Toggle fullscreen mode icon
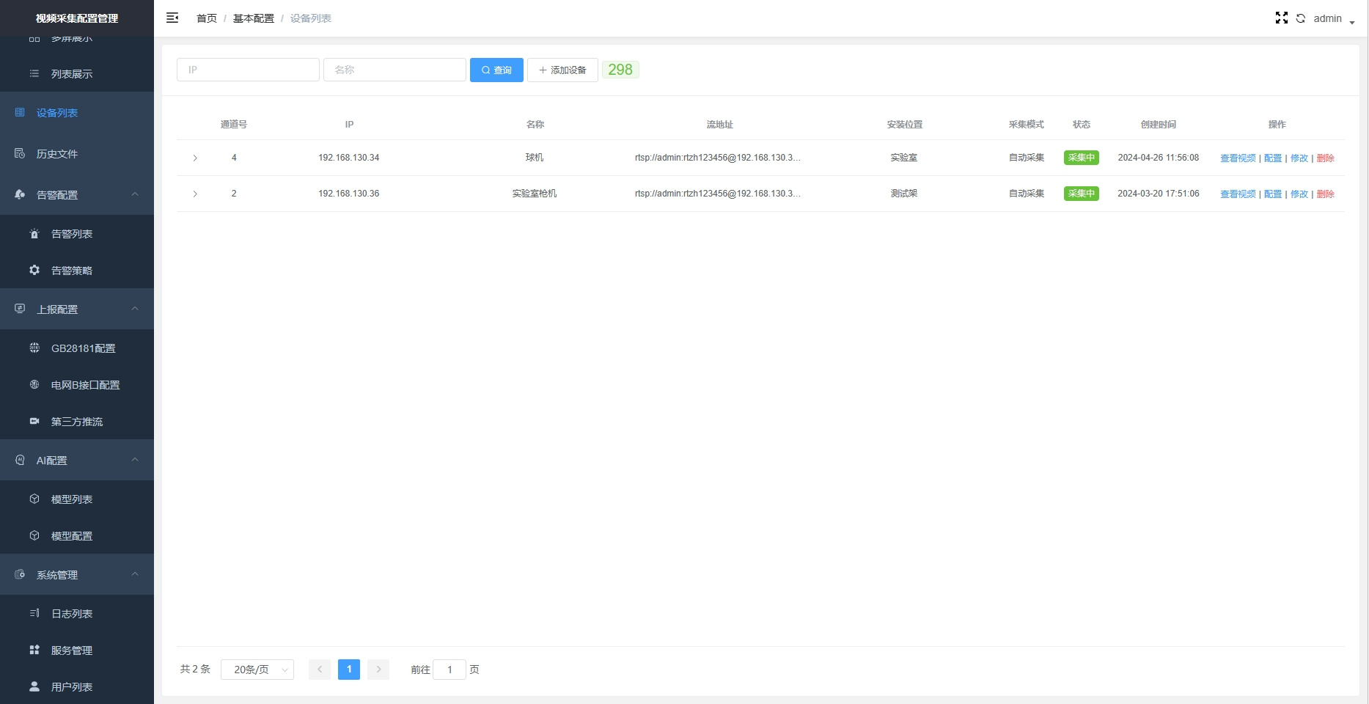 [x=1281, y=18]
